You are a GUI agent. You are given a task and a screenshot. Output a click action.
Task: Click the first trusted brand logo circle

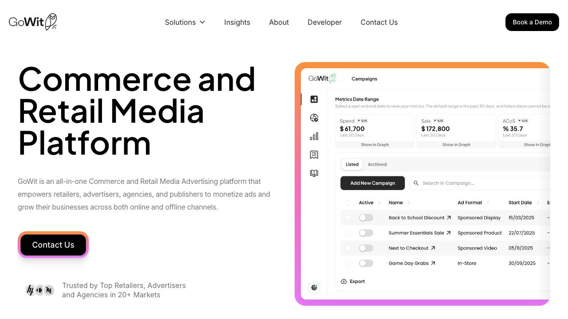(30, 290)
